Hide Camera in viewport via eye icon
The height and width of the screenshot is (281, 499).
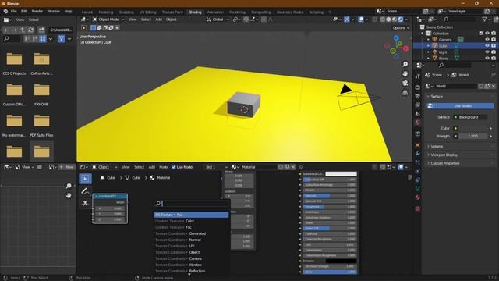tap(487, 40)
